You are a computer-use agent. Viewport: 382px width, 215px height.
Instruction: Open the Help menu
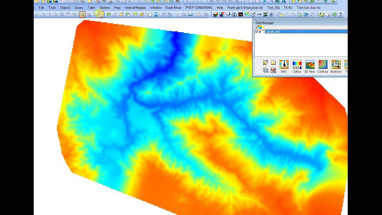(x=220, y=7)
